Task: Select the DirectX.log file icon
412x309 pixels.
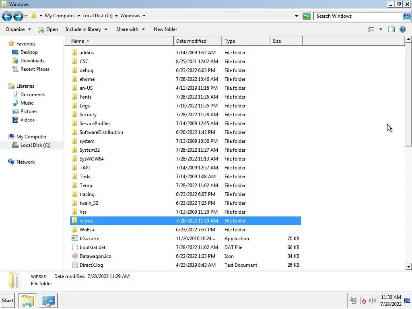Action: pyautogui.click(x=74, y=265)
